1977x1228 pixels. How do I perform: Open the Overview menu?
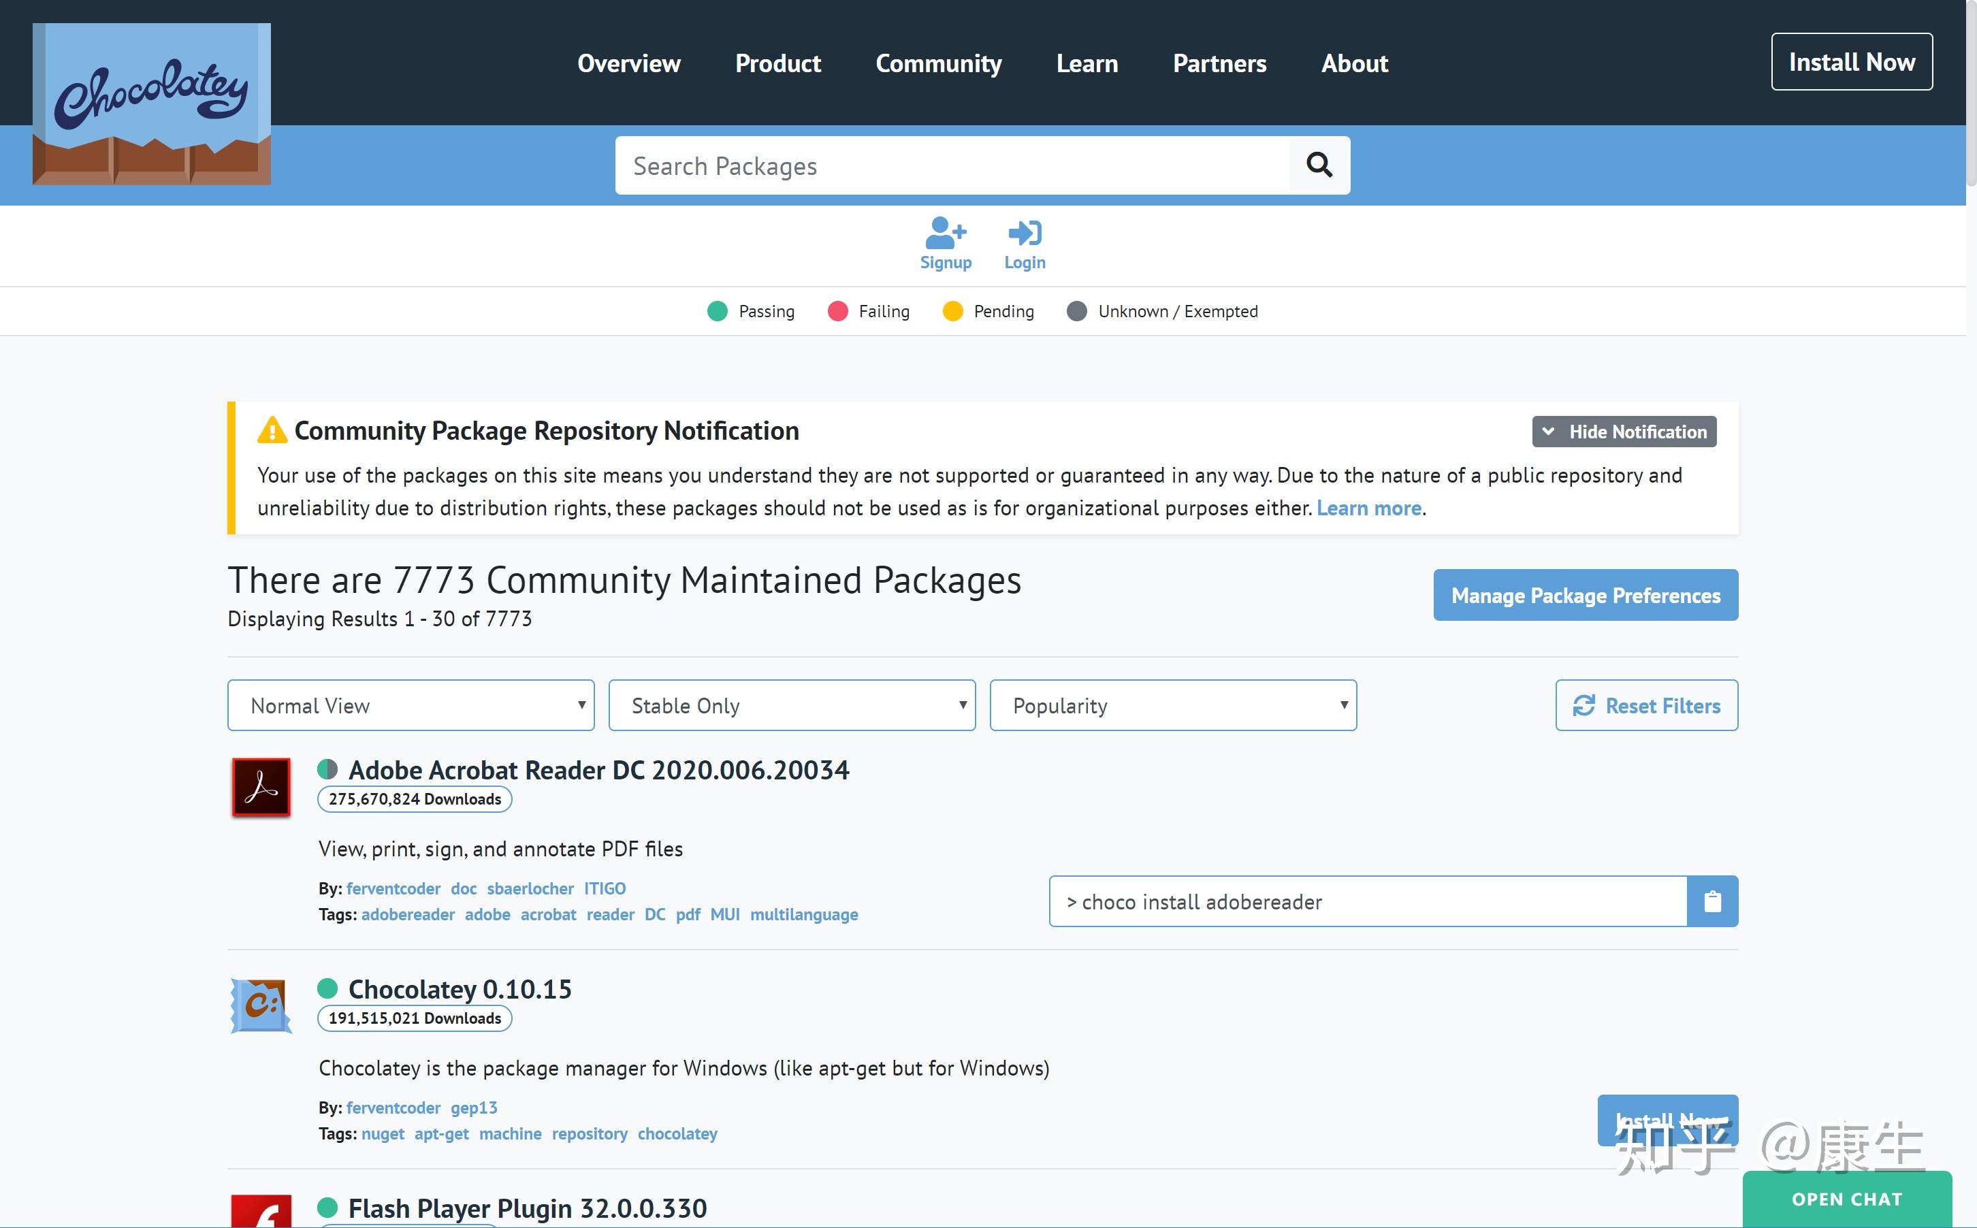tap(628, 63)
